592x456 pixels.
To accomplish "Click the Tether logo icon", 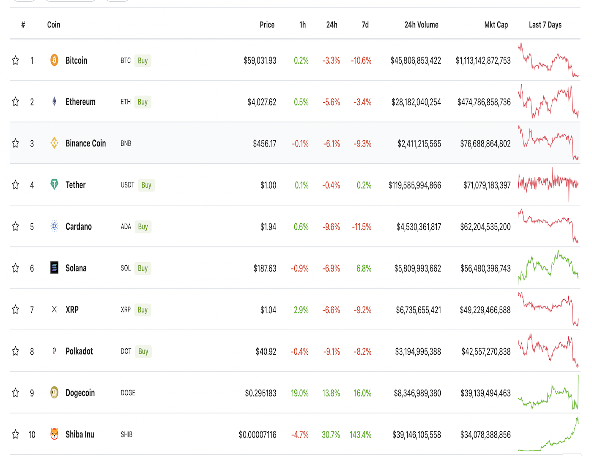I will 54,185.
